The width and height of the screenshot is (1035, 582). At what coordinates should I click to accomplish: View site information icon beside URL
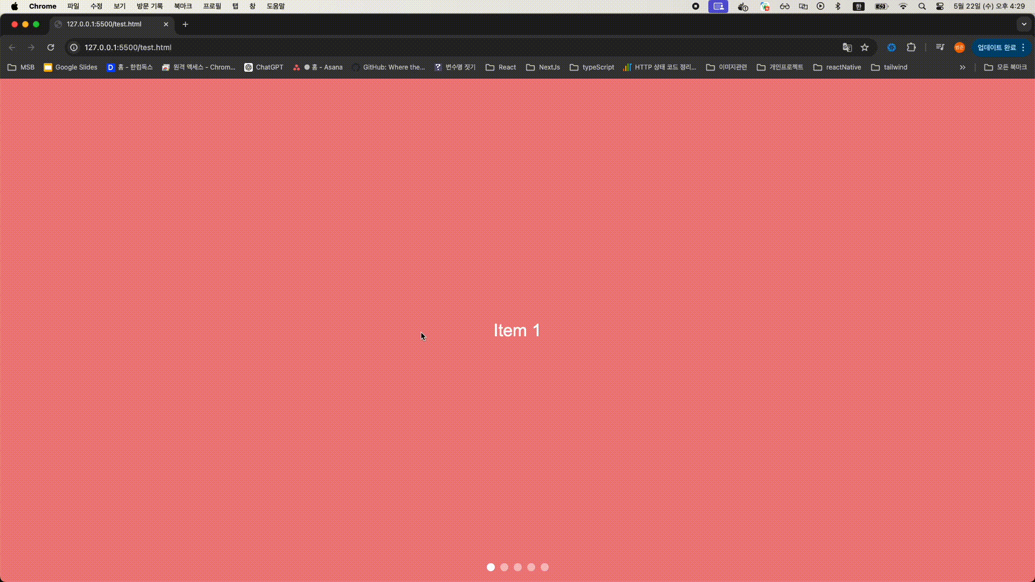74,47
